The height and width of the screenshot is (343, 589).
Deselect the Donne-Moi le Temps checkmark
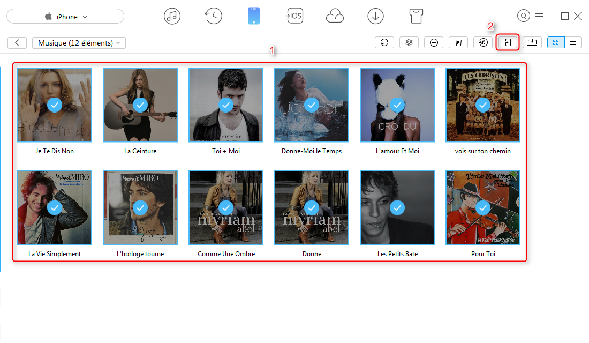pos(312,105)
